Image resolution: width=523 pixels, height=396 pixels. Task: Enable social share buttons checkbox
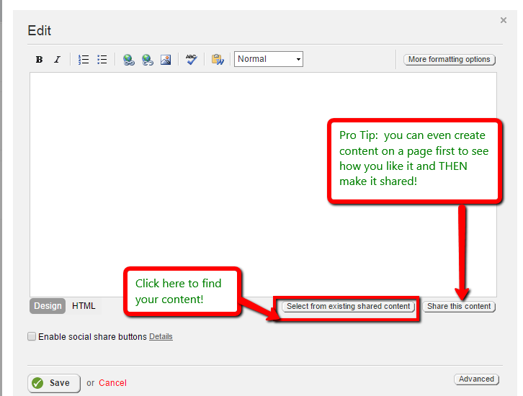32,336
